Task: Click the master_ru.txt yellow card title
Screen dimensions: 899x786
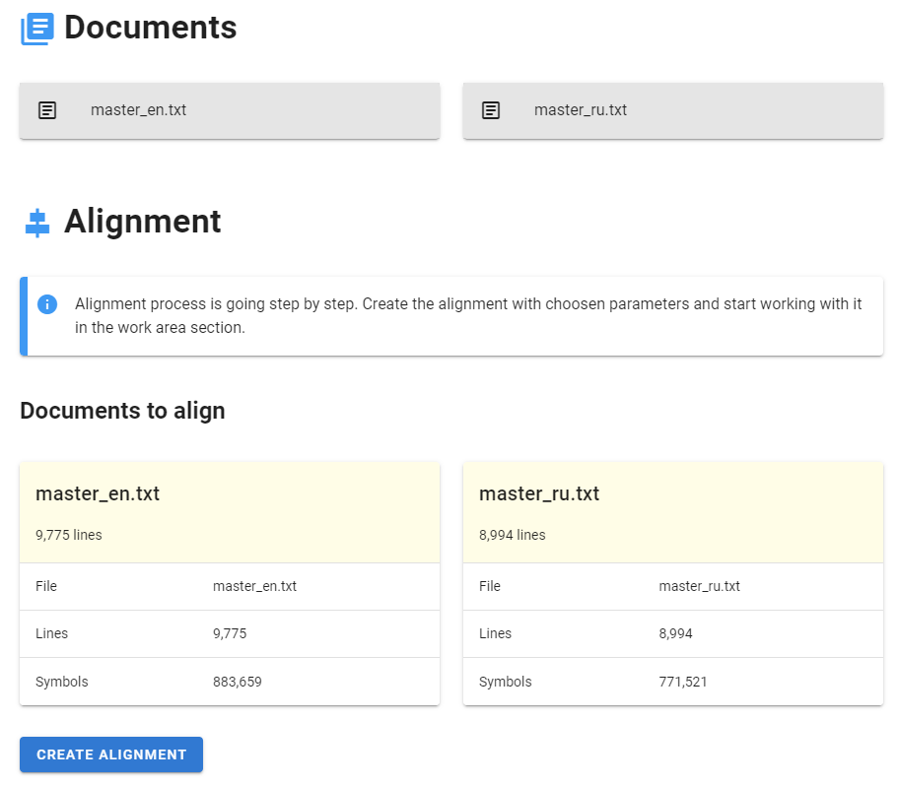Action: point(539,493)
